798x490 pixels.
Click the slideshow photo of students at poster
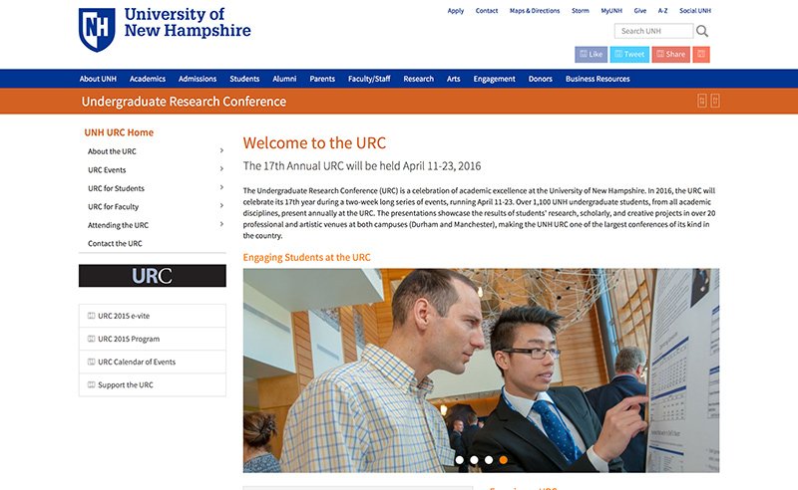coord(481,370)
